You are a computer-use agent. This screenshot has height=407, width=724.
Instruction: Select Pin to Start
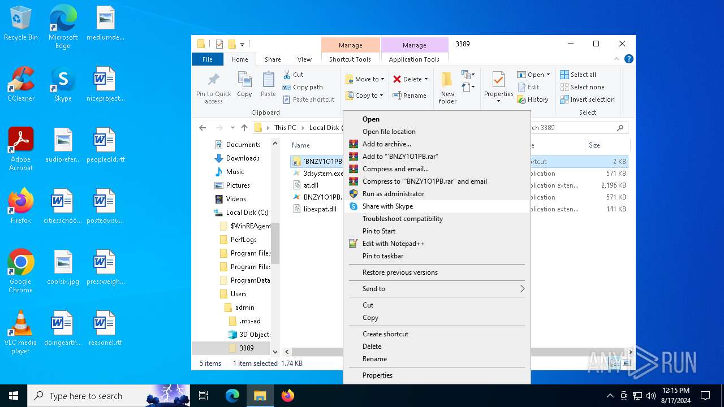[437, 231]
